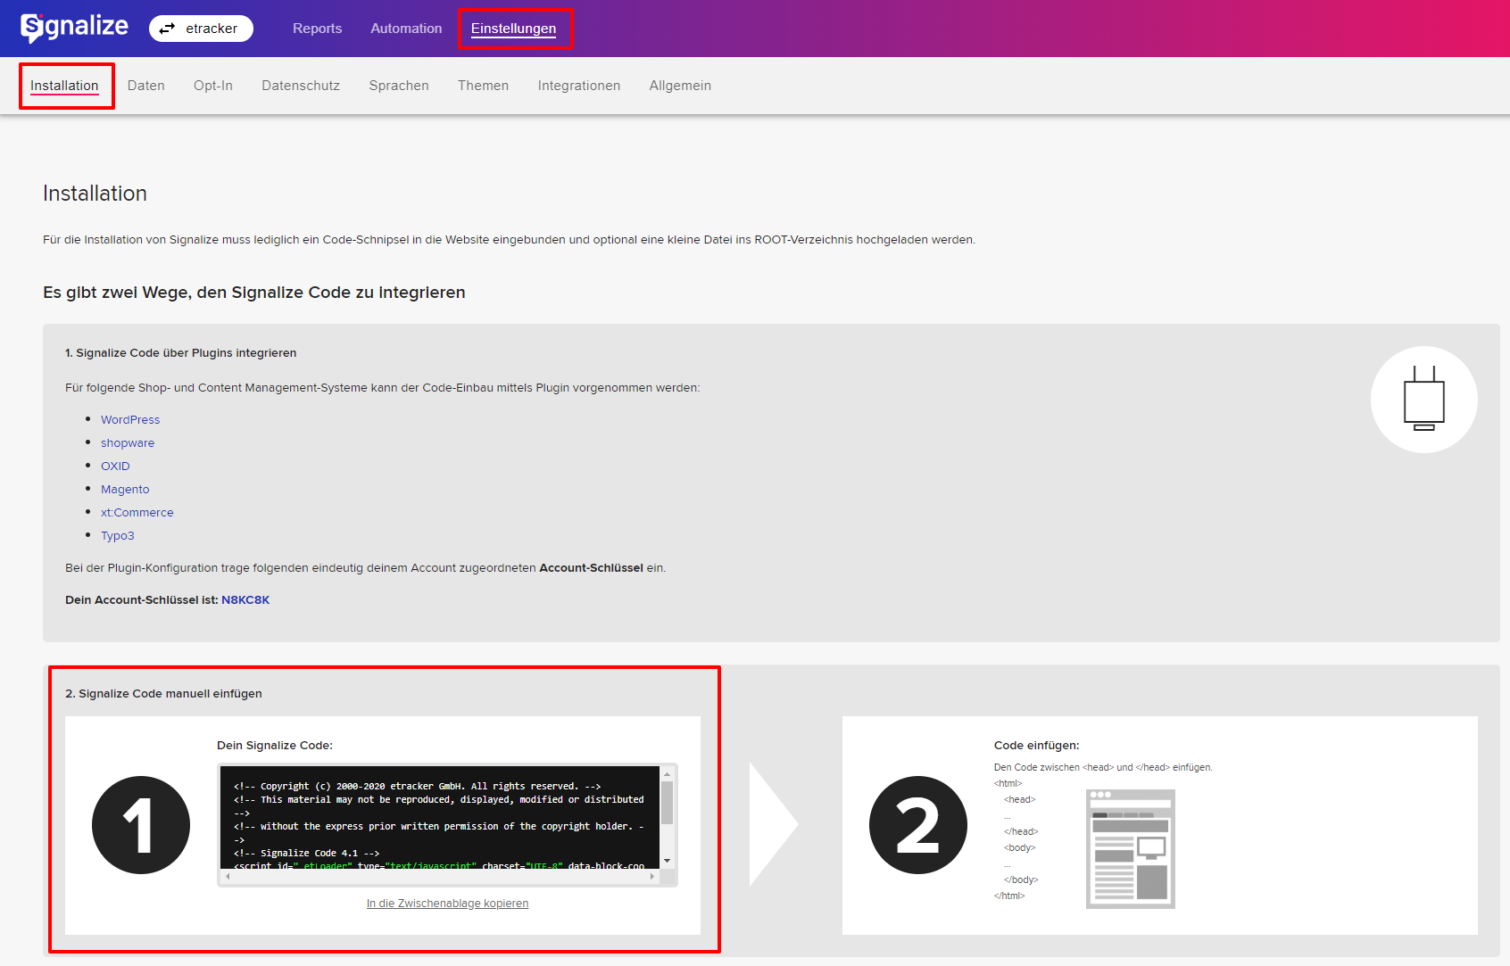Viewport: 1510px width, 966px height.
Task: Open the Automation menu
Action: click(x=406, y=29)
